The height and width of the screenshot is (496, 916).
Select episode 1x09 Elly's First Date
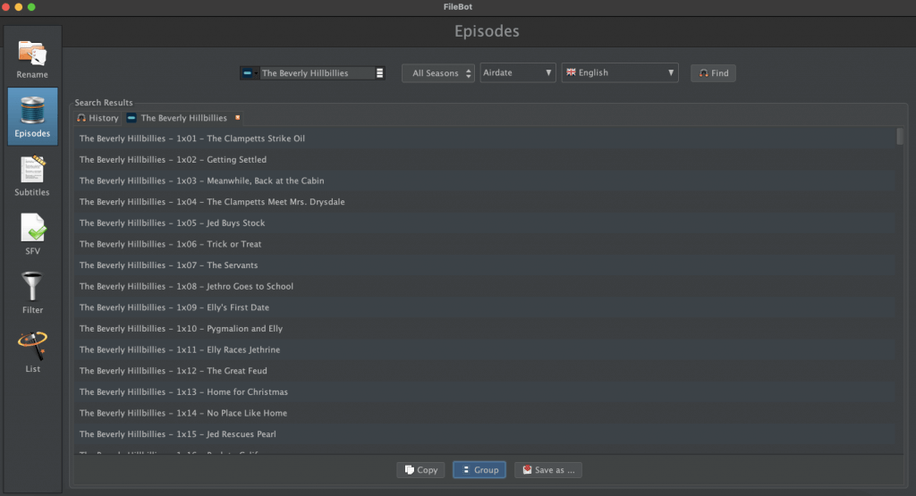[x=484, y=307]
